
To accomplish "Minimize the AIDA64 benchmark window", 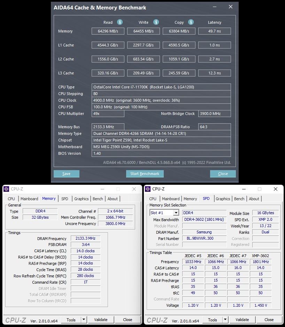I will click(215, 7).
